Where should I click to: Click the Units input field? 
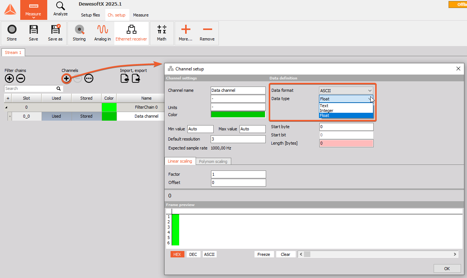238,107
